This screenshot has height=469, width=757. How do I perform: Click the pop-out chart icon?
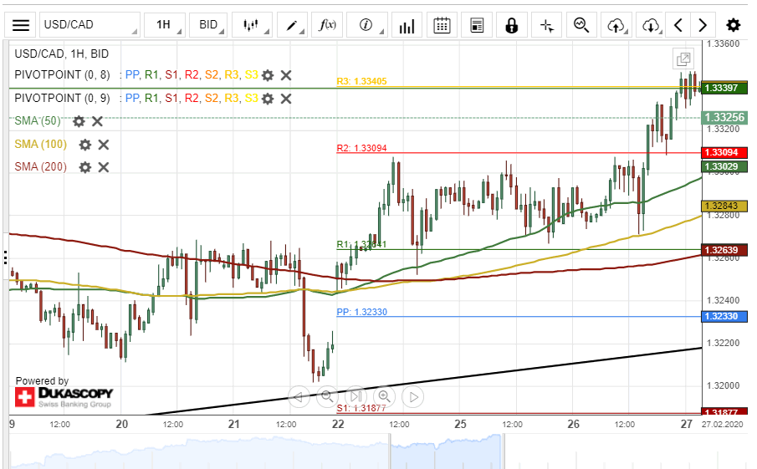(x=683, y=59)
